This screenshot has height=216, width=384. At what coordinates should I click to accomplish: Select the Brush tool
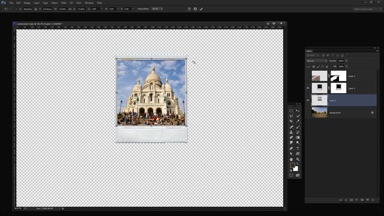pos(298,127)
